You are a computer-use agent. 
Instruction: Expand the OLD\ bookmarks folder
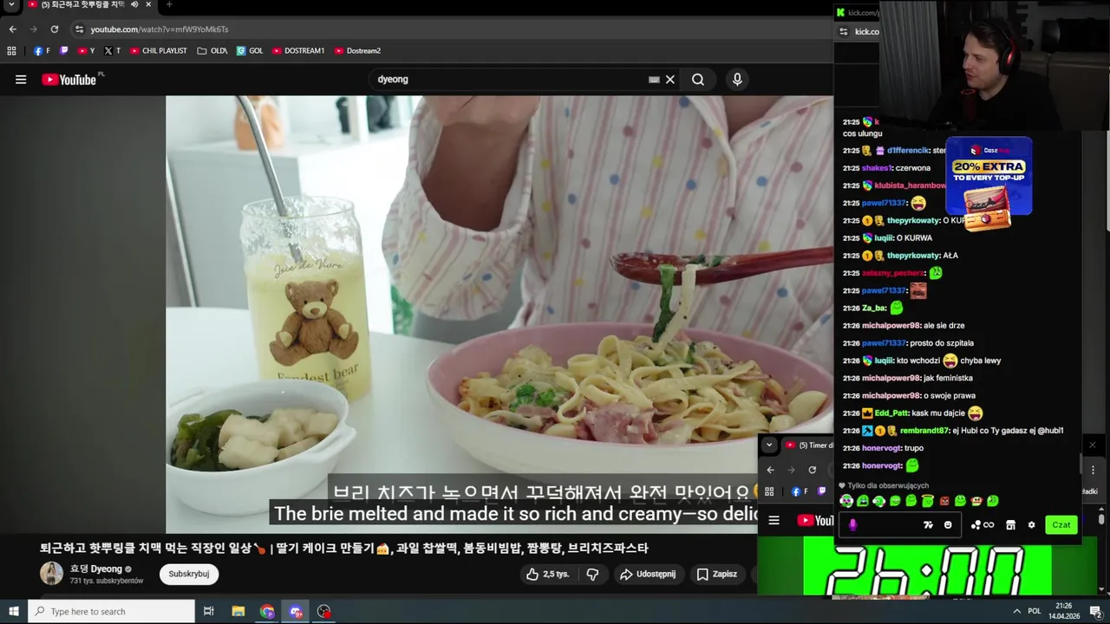pos(212,51)
